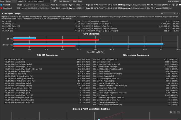Open the Page Details dropdown
The image size is (181, 120).
[11, 1]
